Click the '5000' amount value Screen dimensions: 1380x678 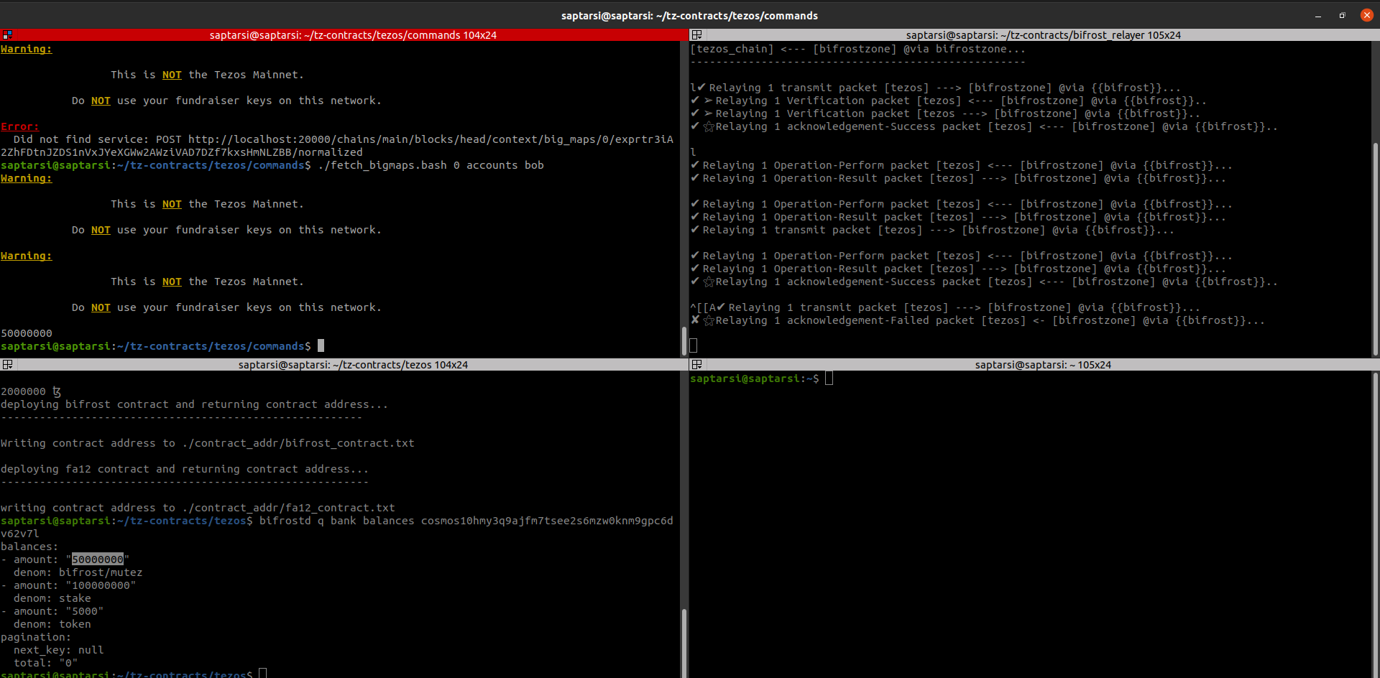tap(85, 611)
